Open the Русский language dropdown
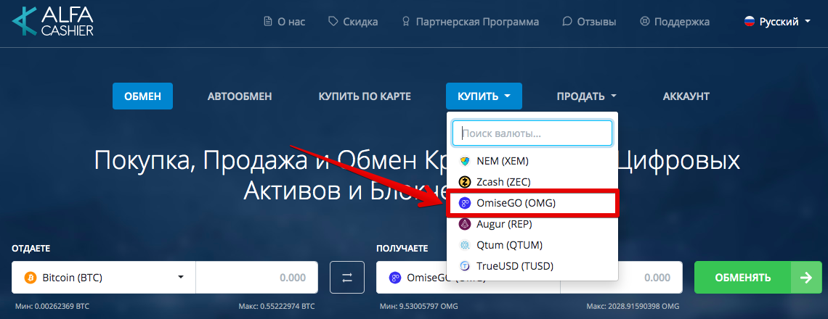Image resolution: width=828 pixels, height=319 pixels. click(x=776, y=22)
